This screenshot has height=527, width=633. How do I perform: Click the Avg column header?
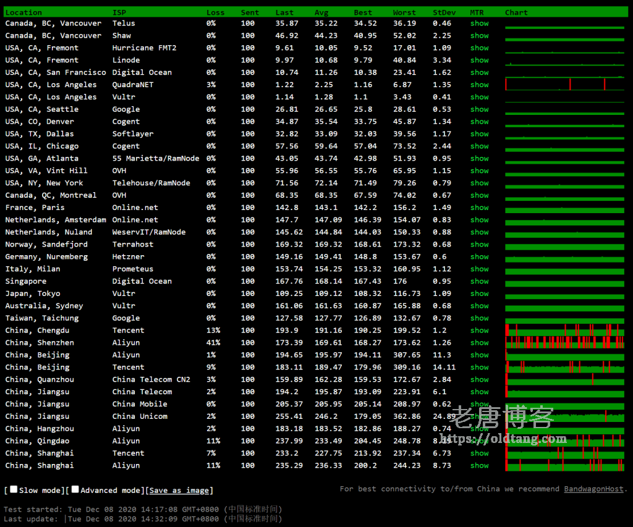[x=321, y=12]
